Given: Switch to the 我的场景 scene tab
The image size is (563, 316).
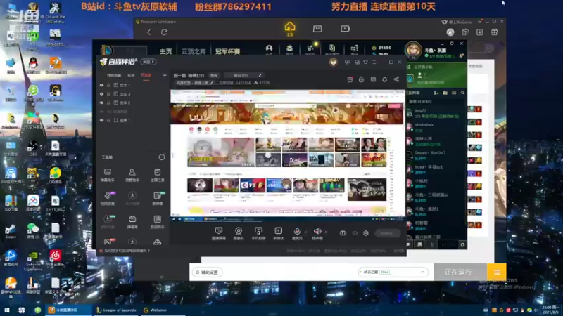Looking at the screenshot, I should pyautogui.click(x=114, y=75).
